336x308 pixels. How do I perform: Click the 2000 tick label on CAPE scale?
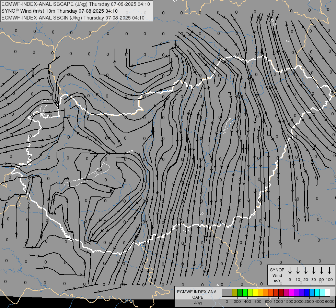tap(299, 301)
